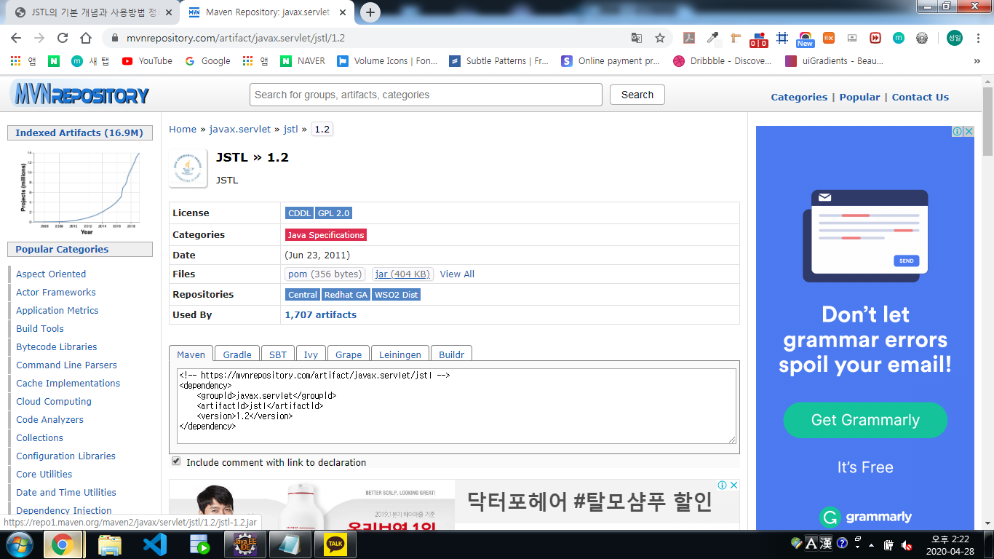This screenshot has height=559, width=994.
Task: Select the SBT dependency tab
Action: (278, 354)
